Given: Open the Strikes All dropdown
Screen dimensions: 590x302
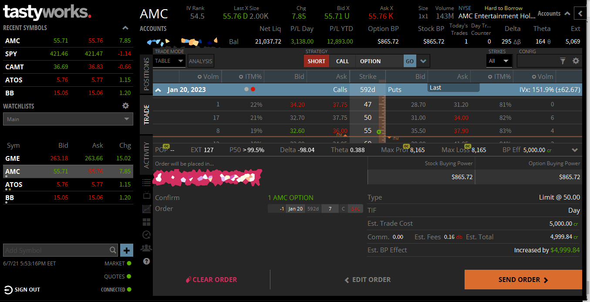Looking at the screenshot, I should point(499,61).
